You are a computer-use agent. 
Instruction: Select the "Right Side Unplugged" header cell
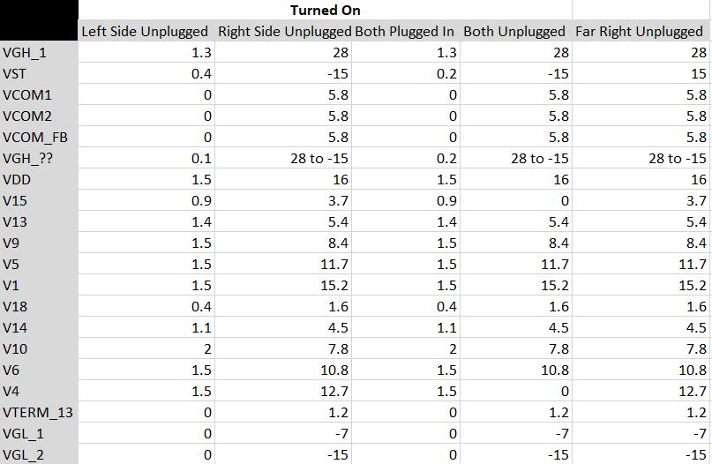click(x=283, y=31)
